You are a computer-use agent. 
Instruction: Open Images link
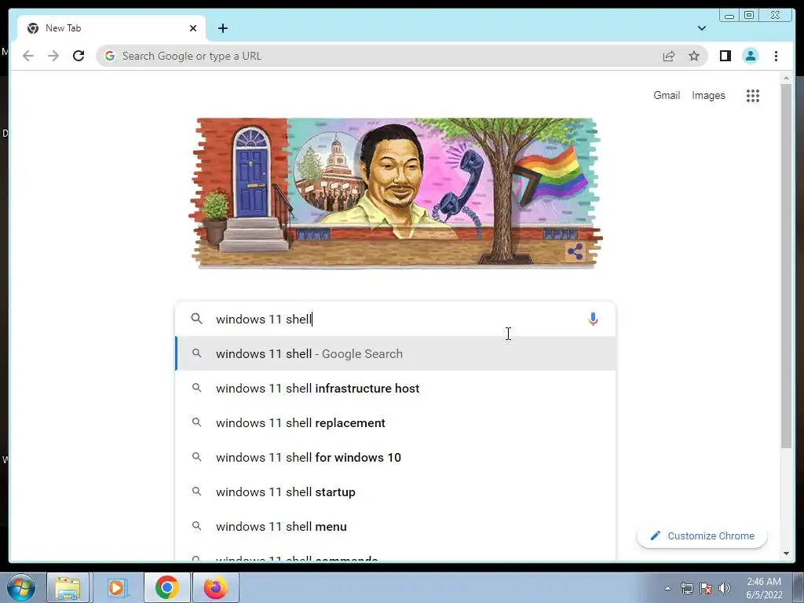point(708,95)
